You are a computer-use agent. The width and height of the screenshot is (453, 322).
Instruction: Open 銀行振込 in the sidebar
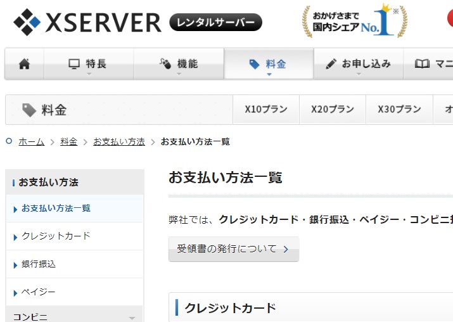(75, 264)
